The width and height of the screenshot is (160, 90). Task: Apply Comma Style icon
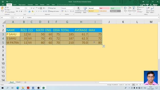[x=68, y=11]
